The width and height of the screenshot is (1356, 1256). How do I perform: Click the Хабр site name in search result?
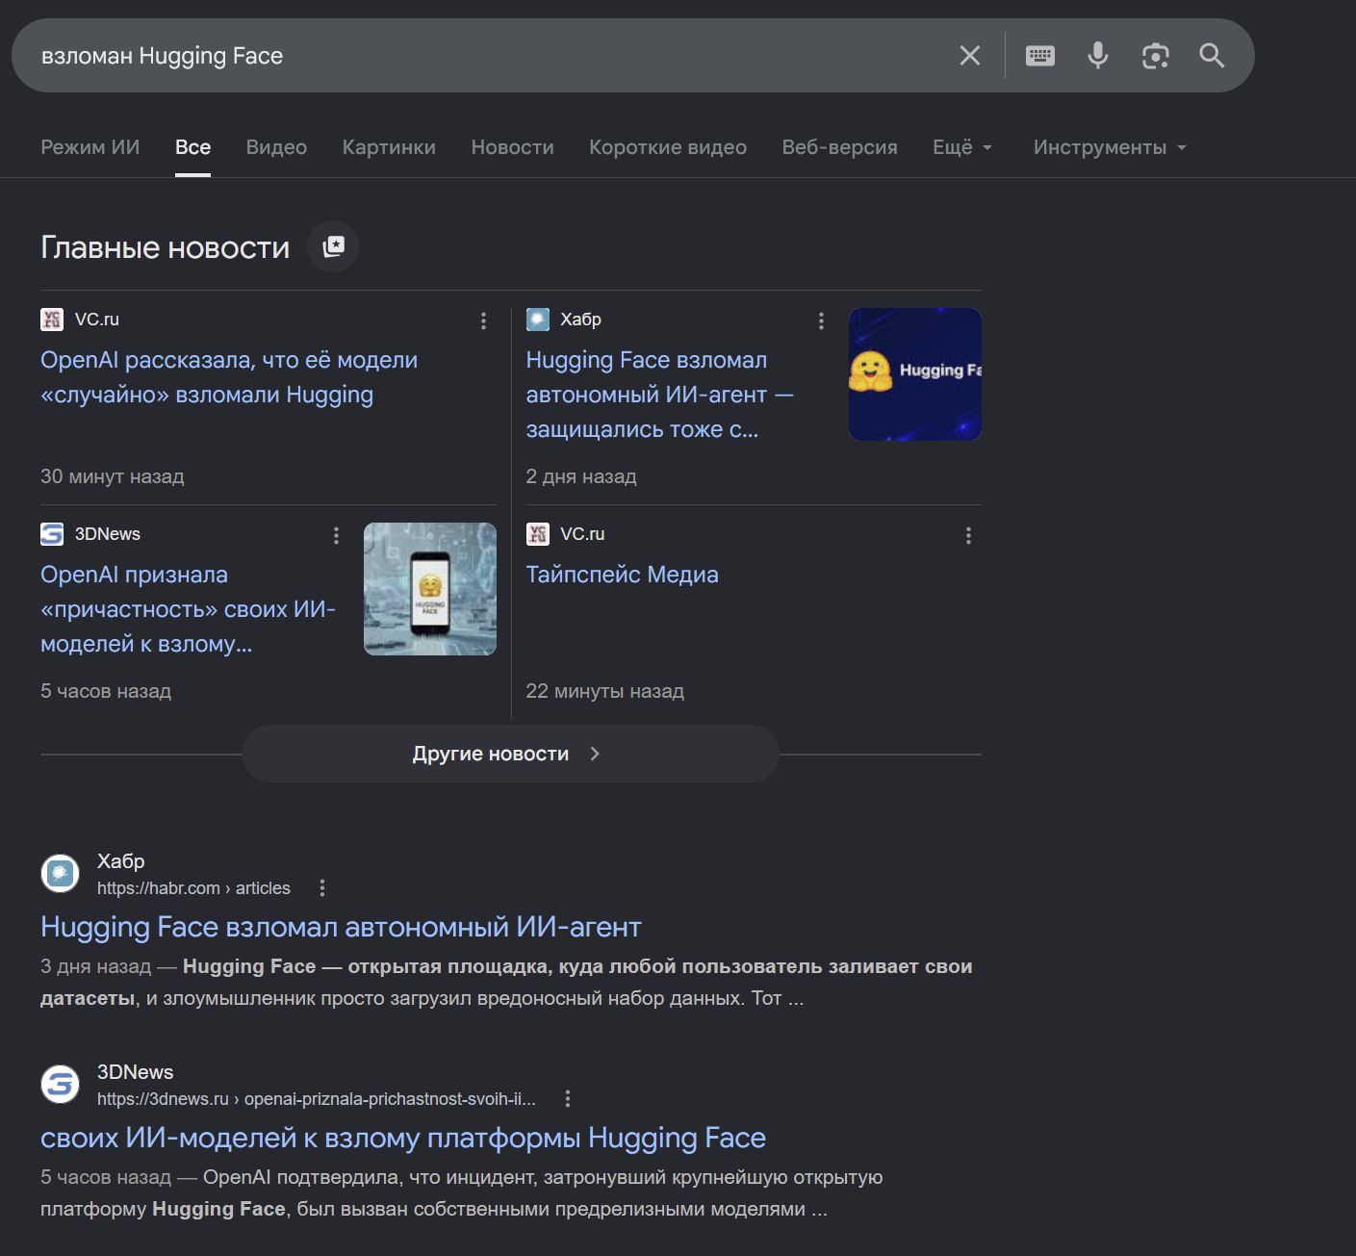coord(121,861)
